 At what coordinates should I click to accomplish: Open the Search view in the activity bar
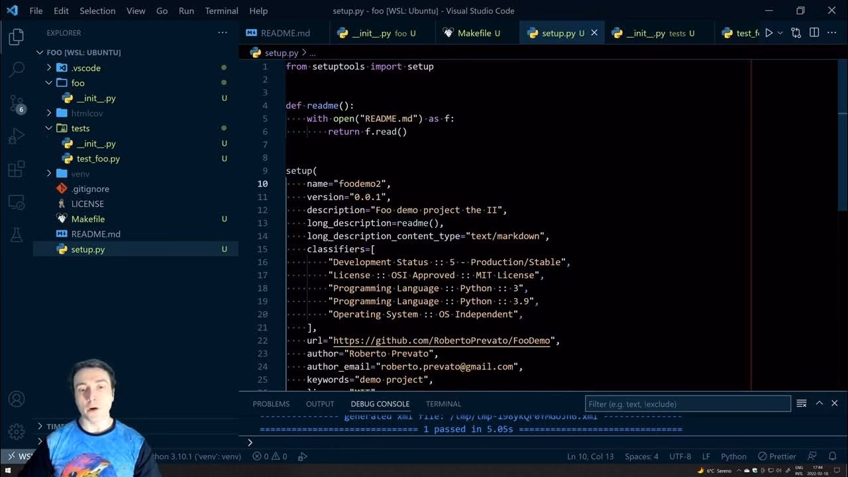[16, 70]
